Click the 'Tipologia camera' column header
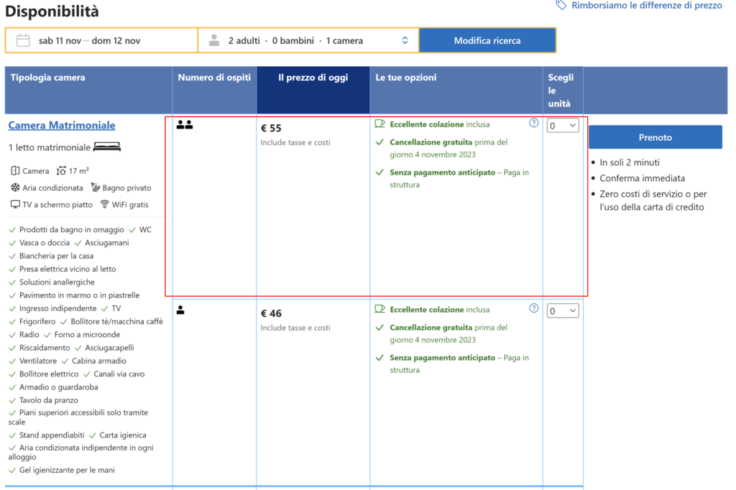 tap(47, 78)
